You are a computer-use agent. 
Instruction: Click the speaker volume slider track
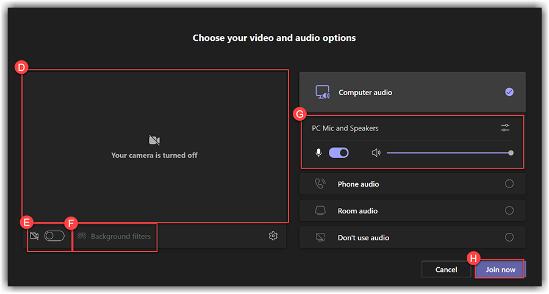(x=448, y=153)
